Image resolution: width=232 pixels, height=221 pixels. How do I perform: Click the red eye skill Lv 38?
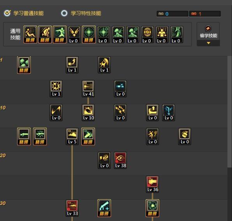click(120, 160)
